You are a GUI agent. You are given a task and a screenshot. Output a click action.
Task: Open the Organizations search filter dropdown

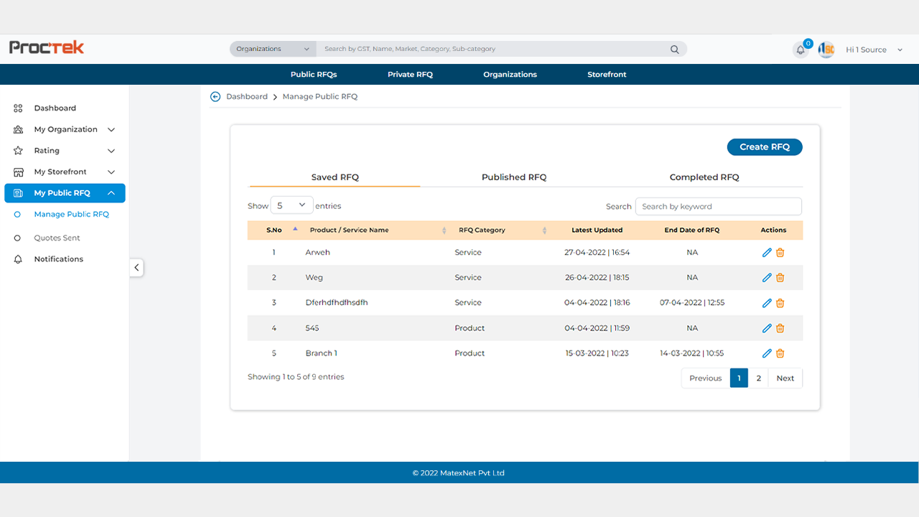point(273,49)
